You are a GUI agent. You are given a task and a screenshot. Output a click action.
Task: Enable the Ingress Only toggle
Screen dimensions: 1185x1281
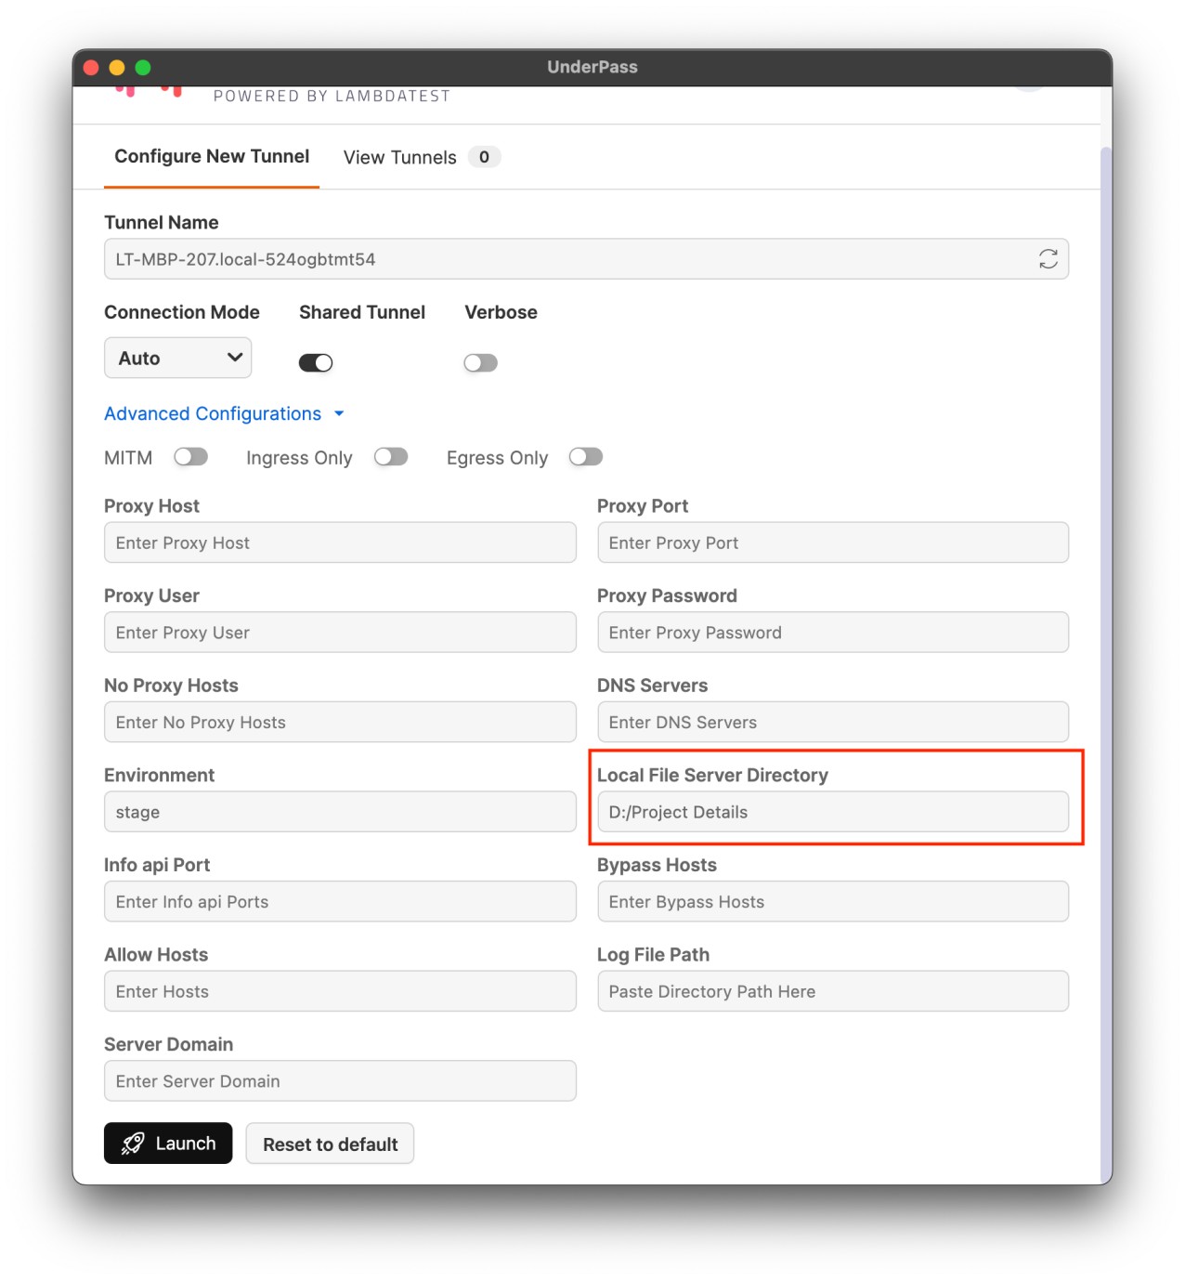391,457
